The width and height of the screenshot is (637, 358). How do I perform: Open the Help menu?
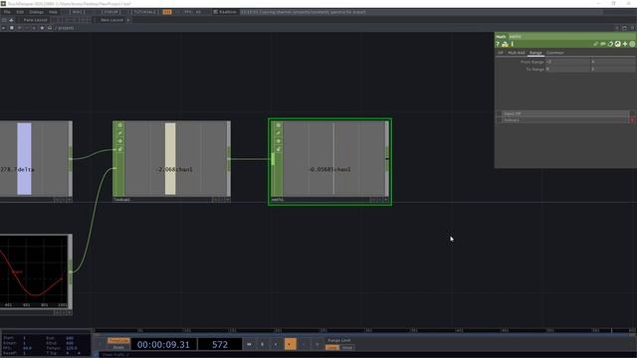pyautogui.click(x=53, y=12)
